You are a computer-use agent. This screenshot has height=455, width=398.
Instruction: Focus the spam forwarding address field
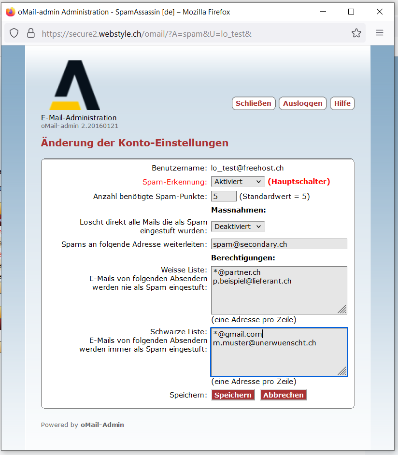point(279,244)
